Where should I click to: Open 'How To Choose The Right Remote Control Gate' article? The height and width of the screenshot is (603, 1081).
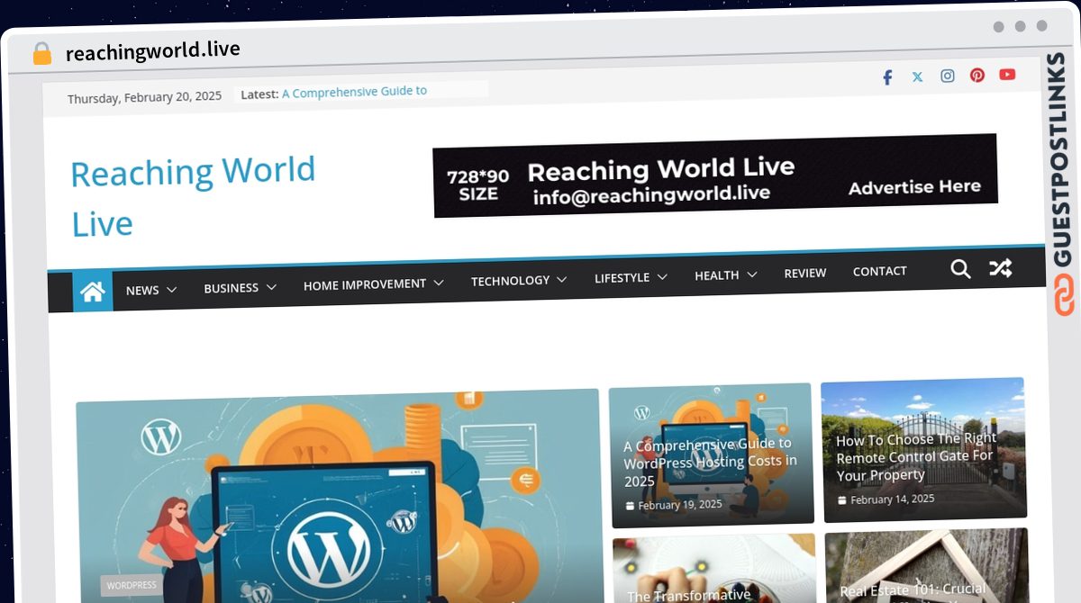pyautogui.click(x=916, y=456)
